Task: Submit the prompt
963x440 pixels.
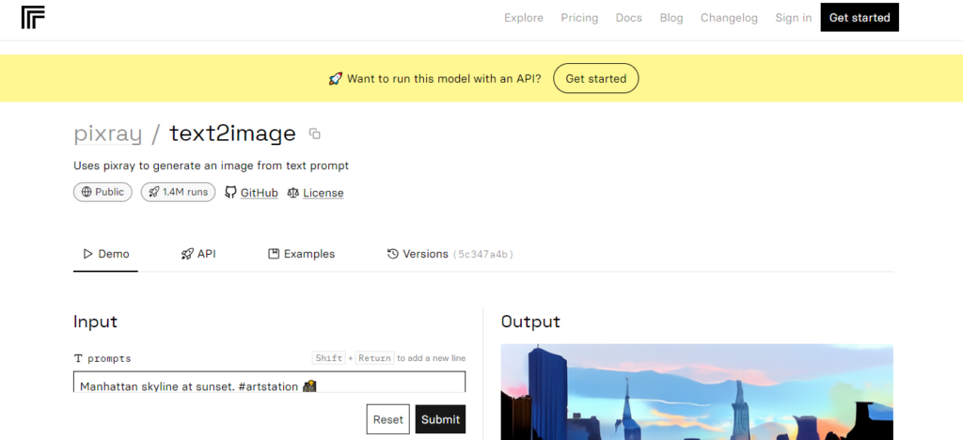Action: [x=440, y=419]
